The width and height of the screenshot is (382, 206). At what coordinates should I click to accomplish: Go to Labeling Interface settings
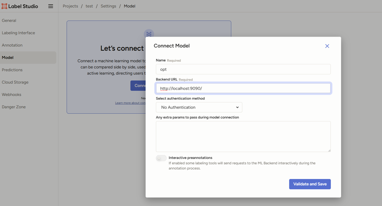[18, 33]
